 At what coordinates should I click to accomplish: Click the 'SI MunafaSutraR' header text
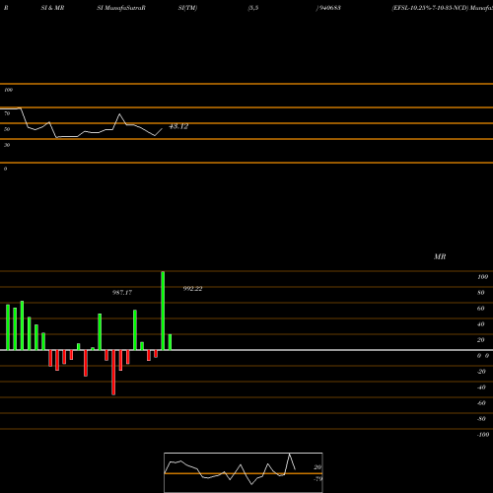click(x=121, y=8)
